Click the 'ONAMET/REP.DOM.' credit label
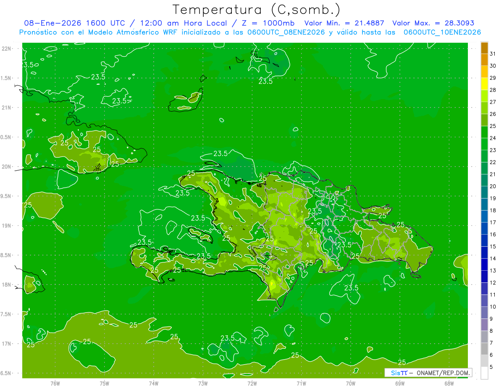The image size is (504, 389). point(443,373)
